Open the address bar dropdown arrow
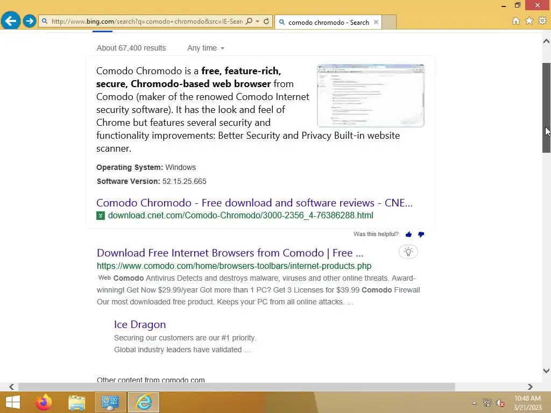Viewport: 551px width, 413px height. tap(258, 21)
